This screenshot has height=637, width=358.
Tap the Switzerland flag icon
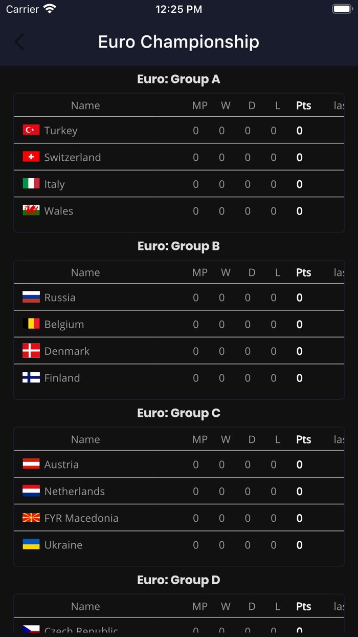[31, 157]
